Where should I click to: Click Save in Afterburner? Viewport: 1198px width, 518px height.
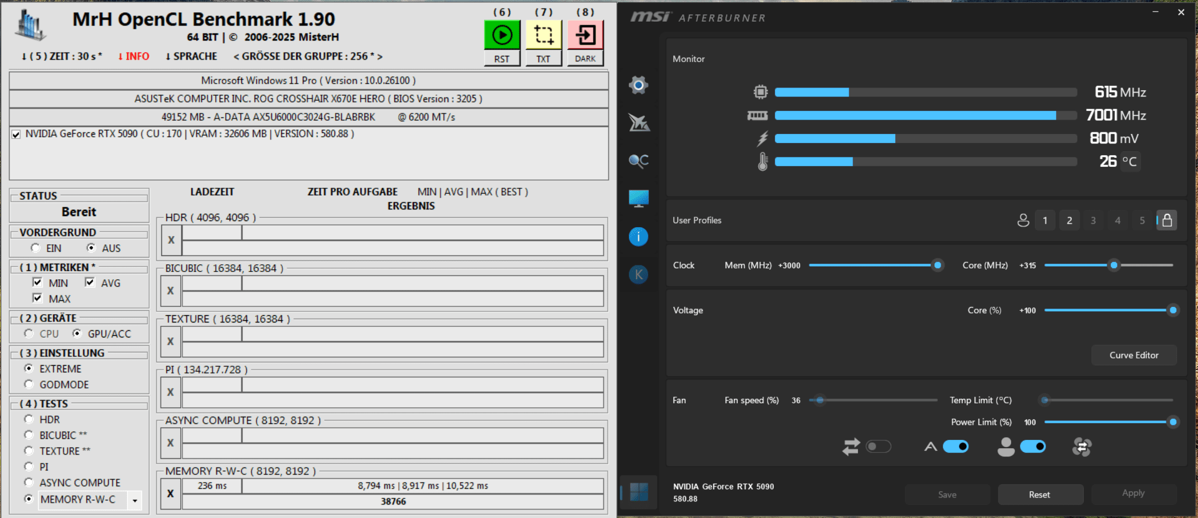coord(947,494)
